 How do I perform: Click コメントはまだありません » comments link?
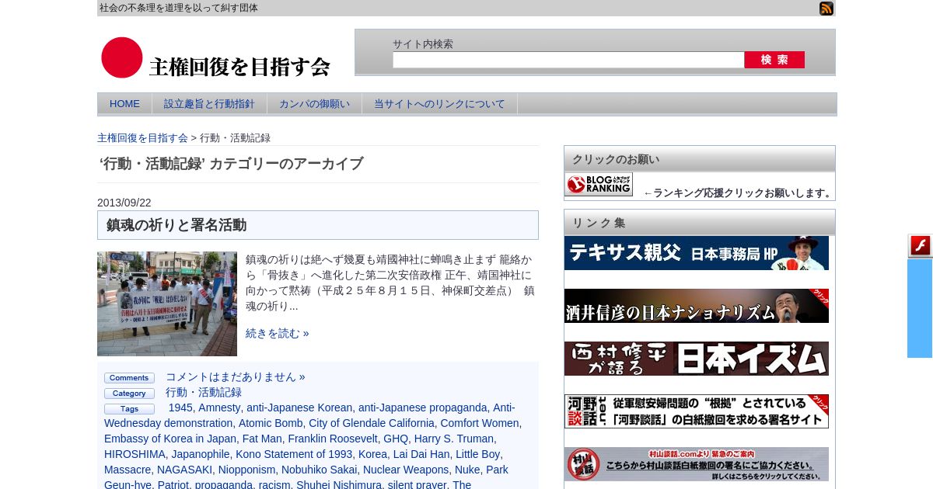pyautogui.click(x=236, y=376)
